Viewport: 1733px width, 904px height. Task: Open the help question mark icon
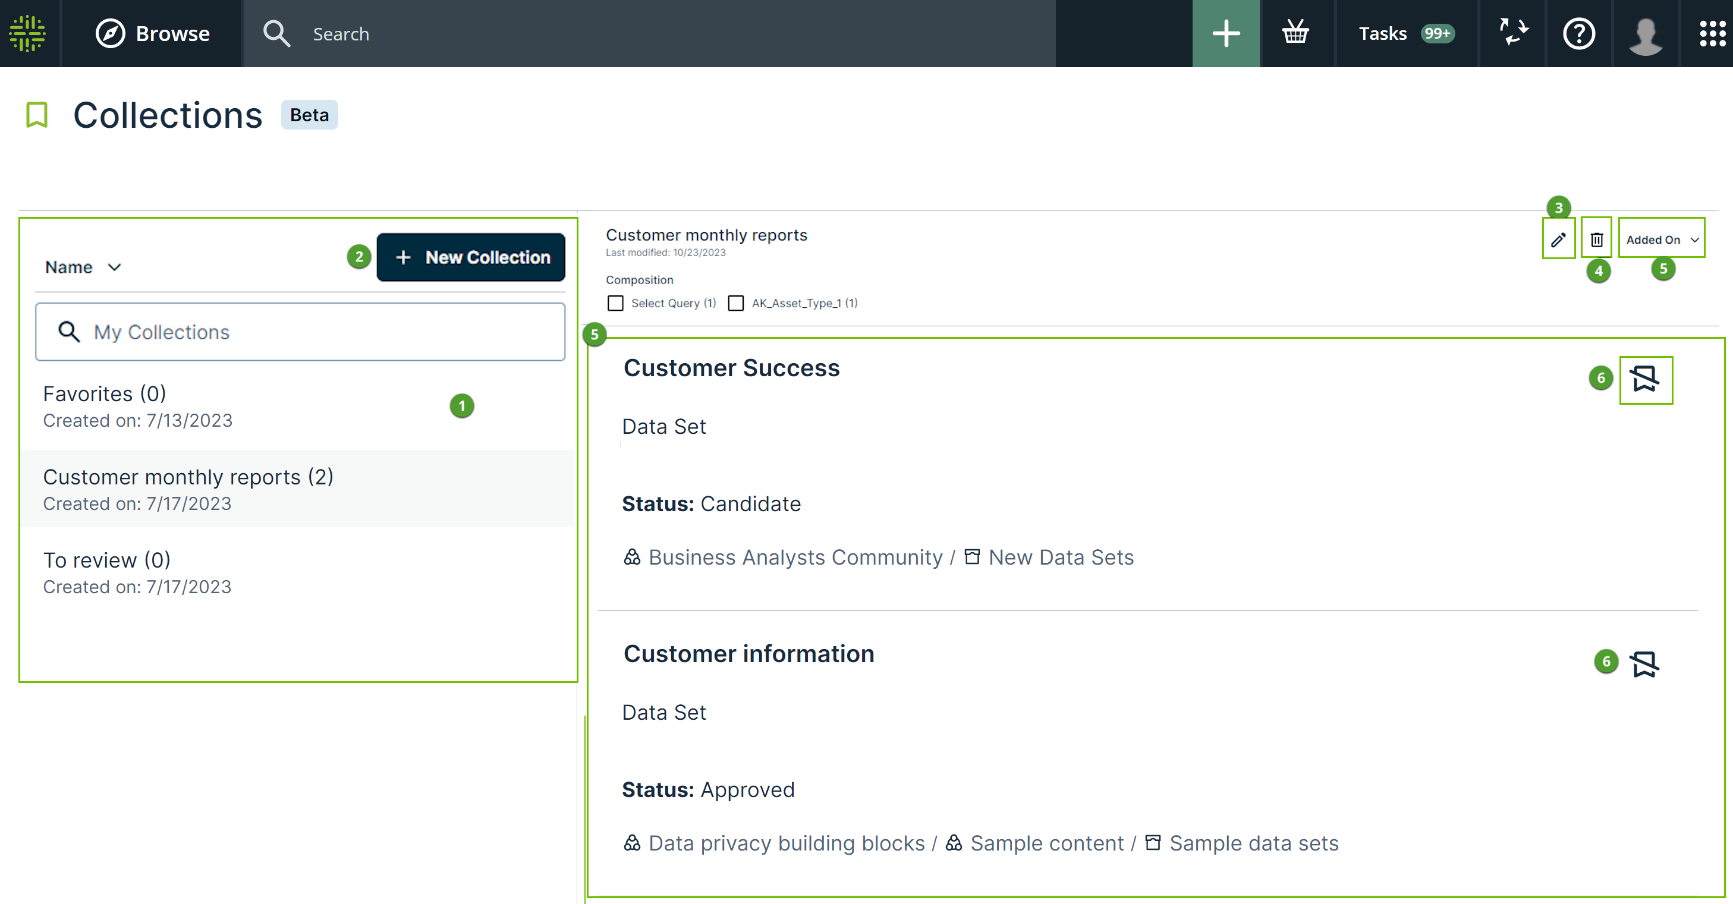1578,33
